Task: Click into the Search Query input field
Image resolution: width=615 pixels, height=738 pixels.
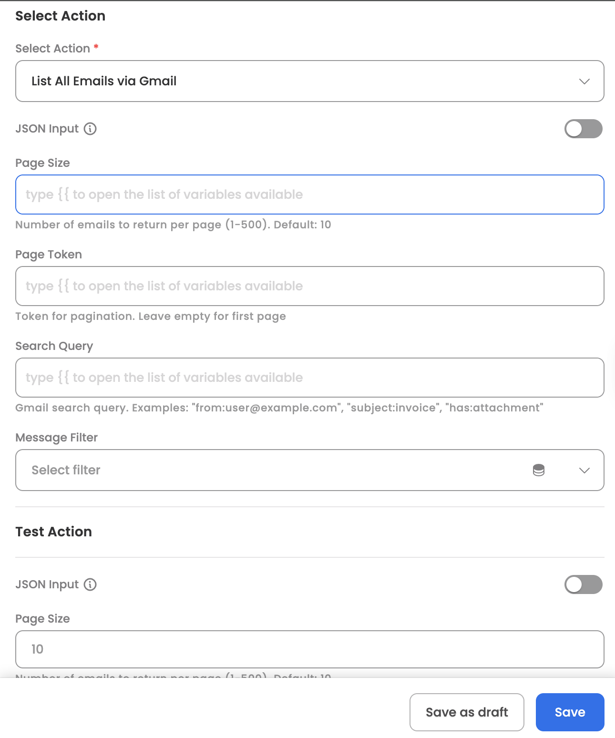Action: [x=310, y=378]
